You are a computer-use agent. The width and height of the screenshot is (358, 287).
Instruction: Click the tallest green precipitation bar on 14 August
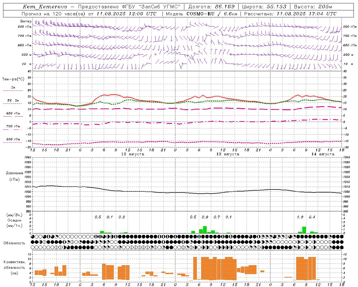[304, 230]
